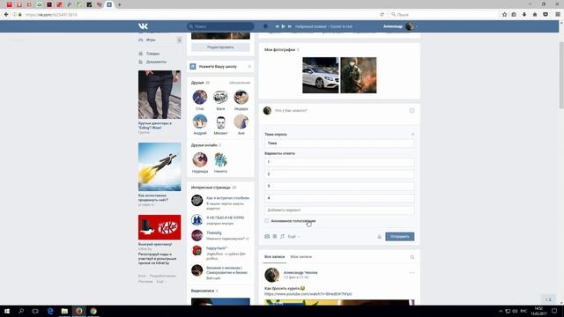
Task: Click Firefox back navigation arrow
Action: click(6, 14)
